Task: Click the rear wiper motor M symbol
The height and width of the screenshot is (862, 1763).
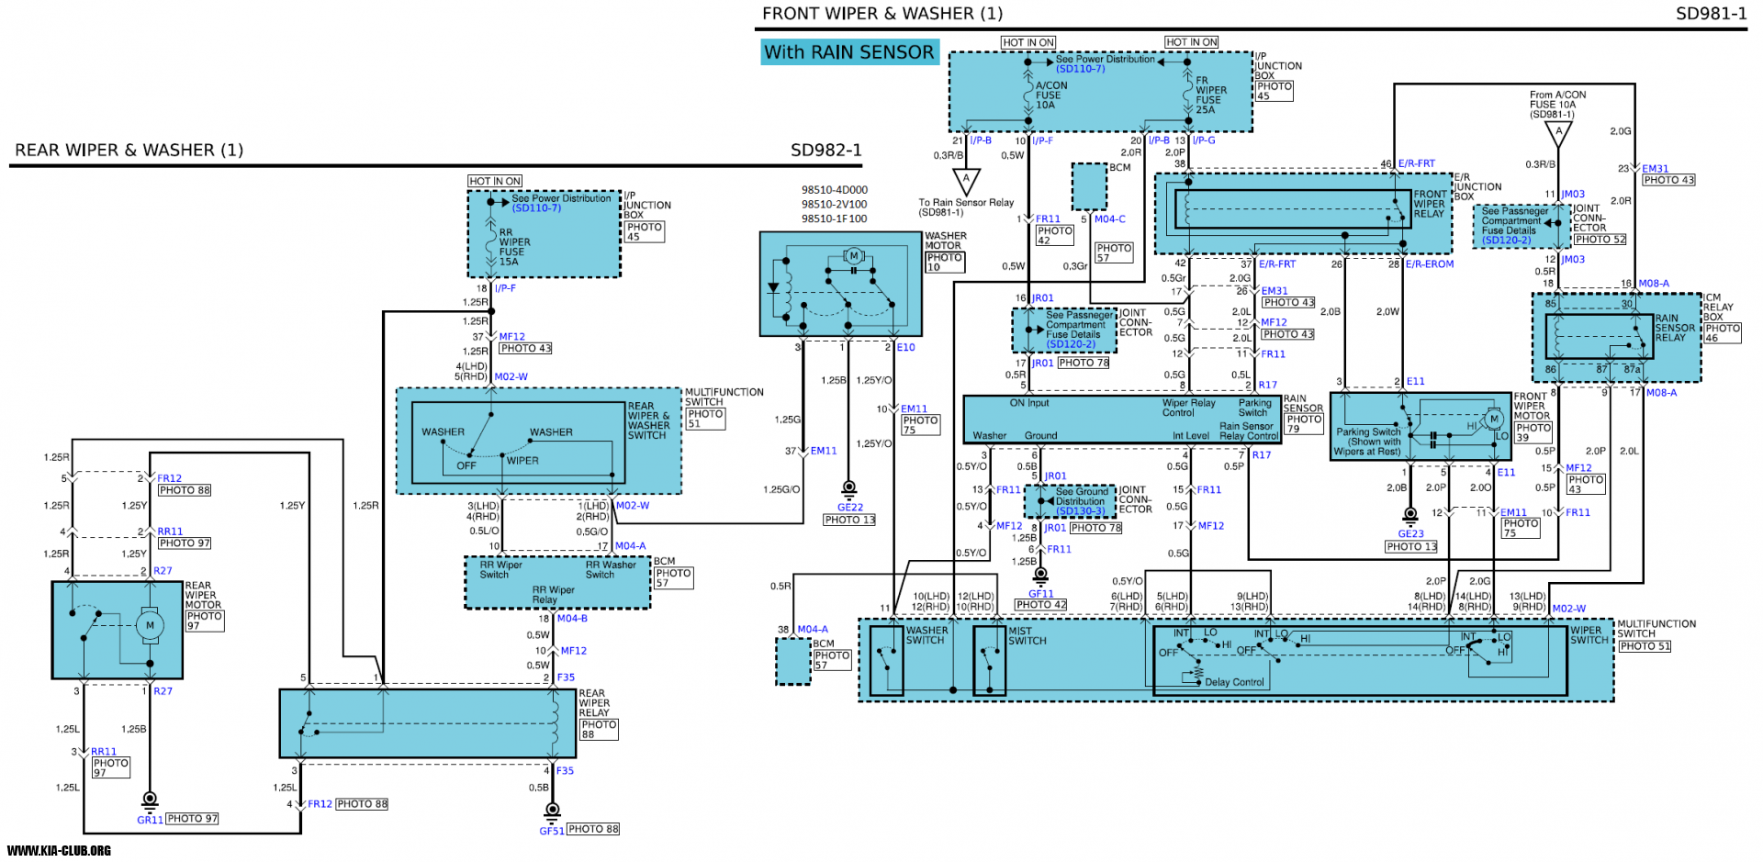Action: 150,626
